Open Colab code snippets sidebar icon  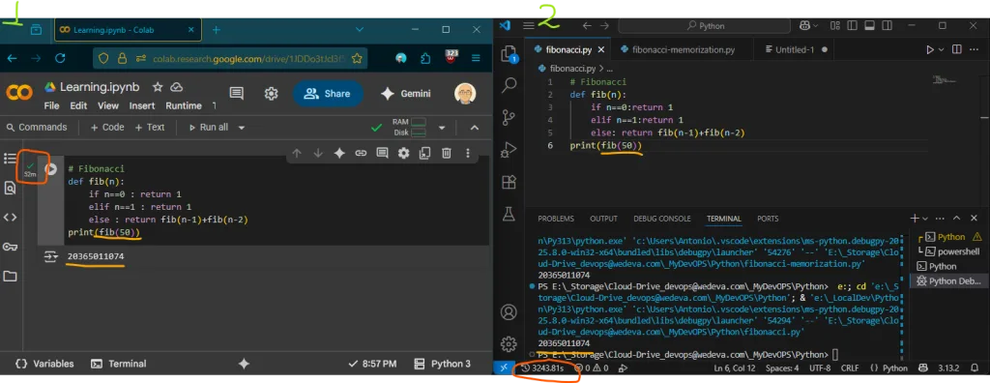click(10, 217)
